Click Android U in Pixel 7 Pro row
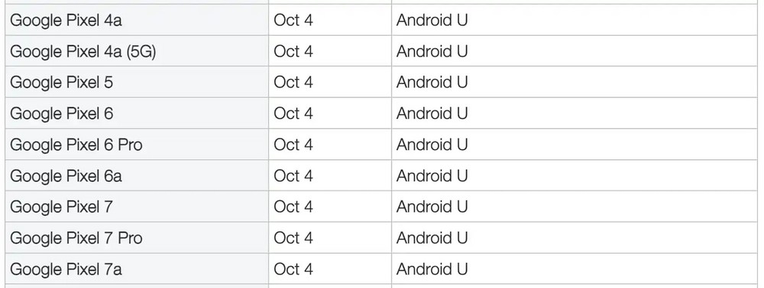 tap(432, 238)
